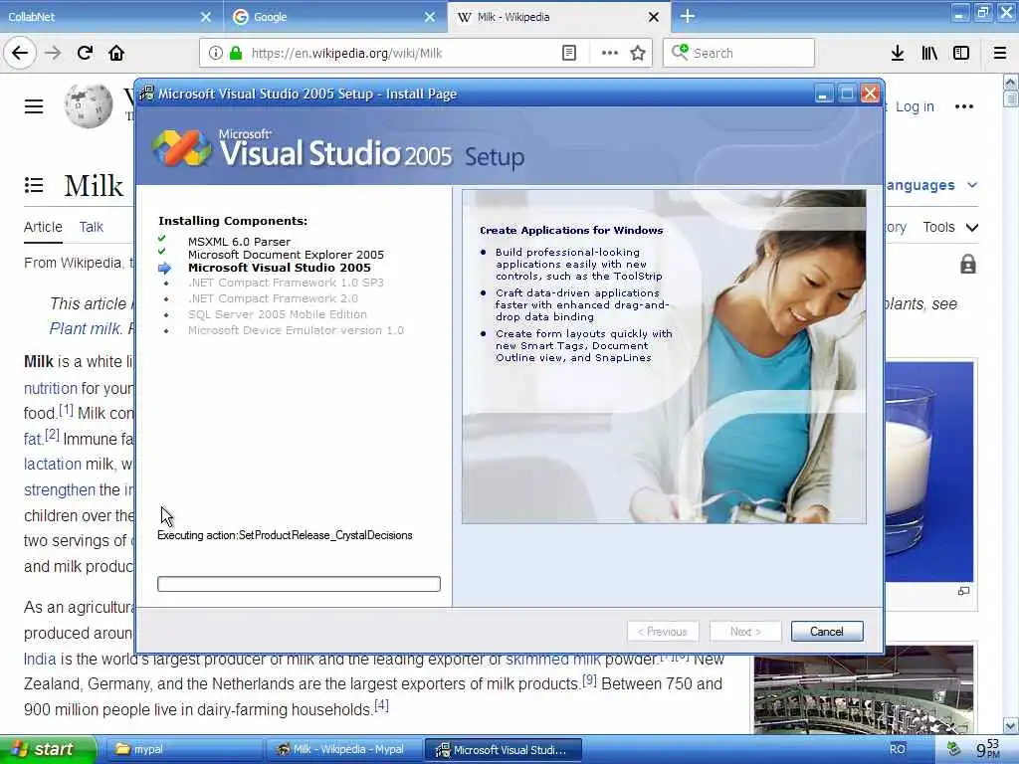
Task: Click the RO language indicator
Action: [898, 749]
